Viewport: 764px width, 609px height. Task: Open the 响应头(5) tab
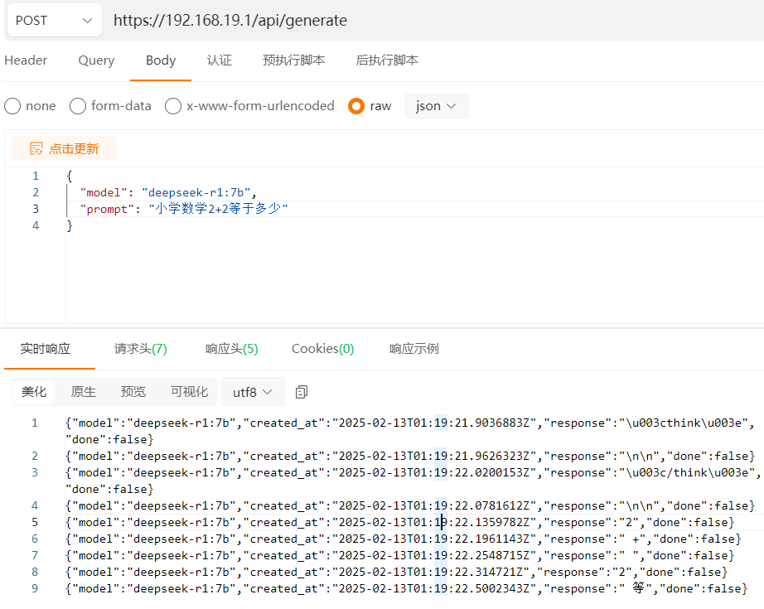pyautogui.click(x=231, y=349)
